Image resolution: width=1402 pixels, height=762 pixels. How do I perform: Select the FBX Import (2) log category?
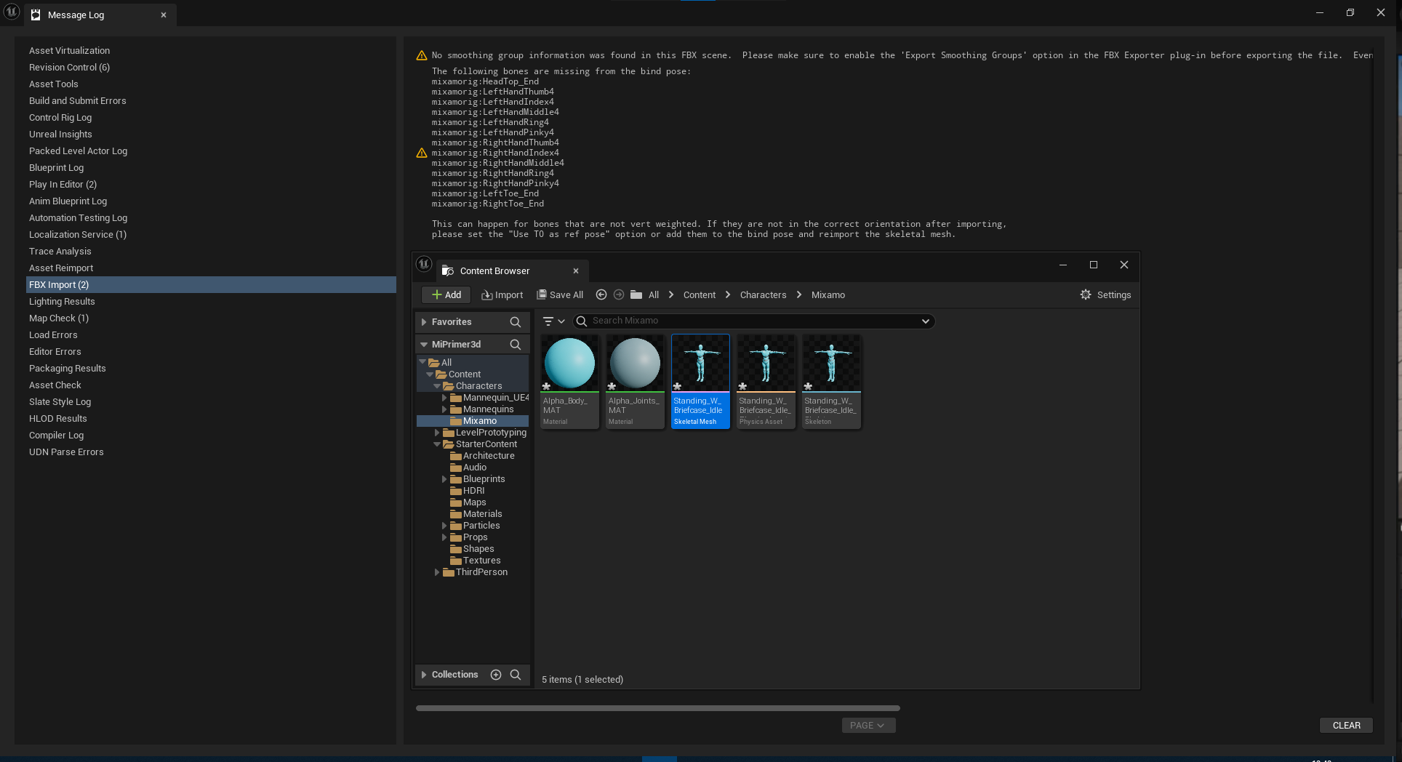(x=211, y=285)
